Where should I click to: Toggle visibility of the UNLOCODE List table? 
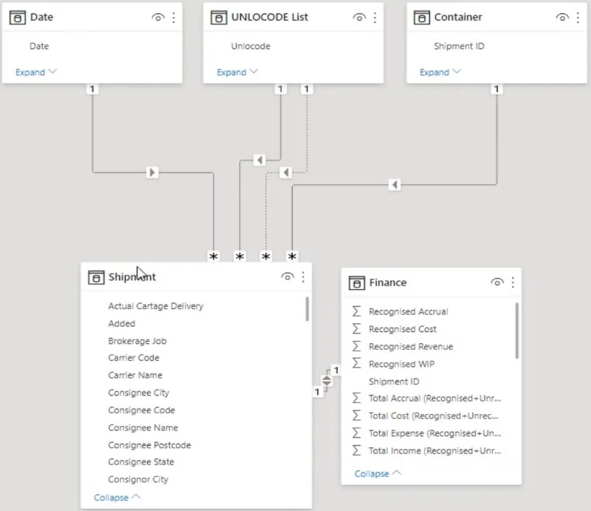(359, 17)
